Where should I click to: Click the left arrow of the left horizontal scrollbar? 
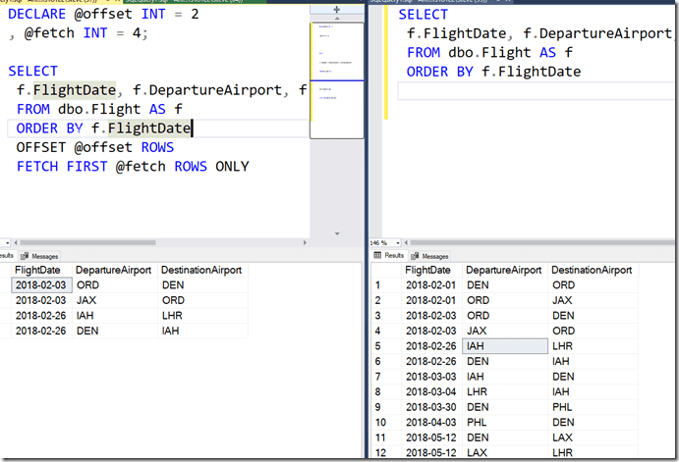[16, 243]
